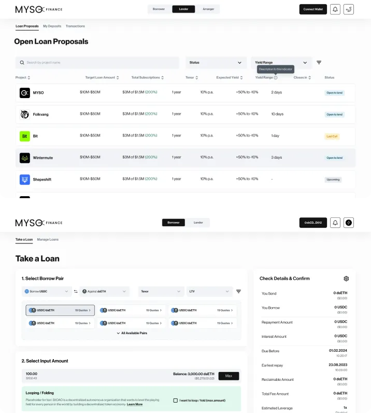Click the Search by project name field

[x=97, y=62]
